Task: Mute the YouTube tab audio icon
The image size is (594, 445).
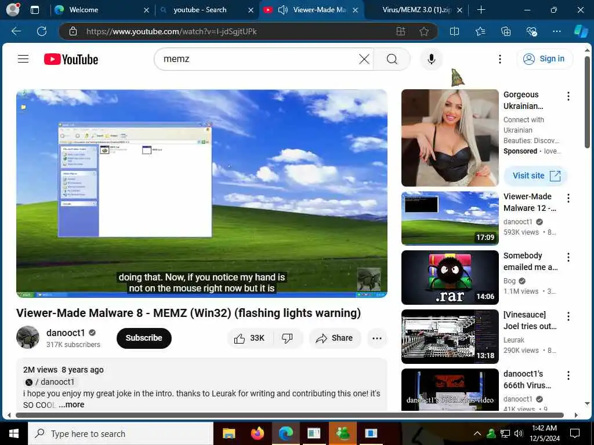Action: tap(282, 10)
